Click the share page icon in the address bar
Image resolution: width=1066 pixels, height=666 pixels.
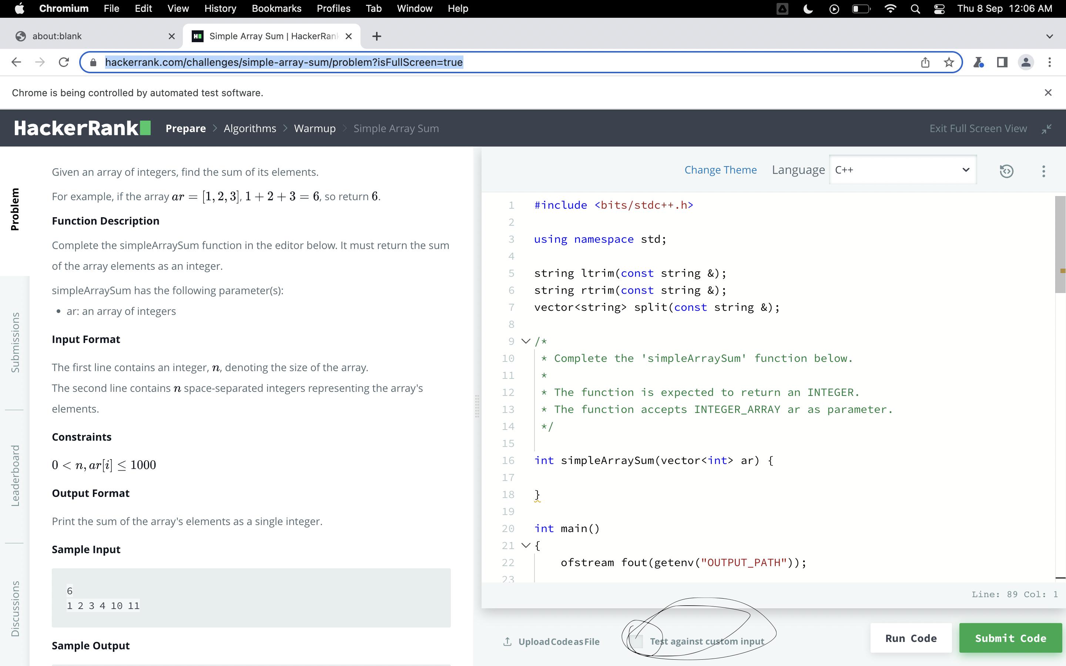925,63
